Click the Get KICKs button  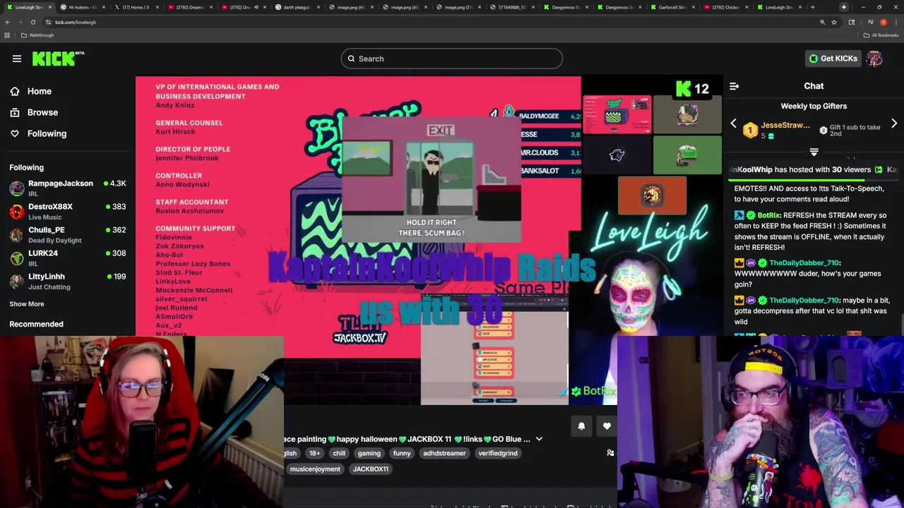[x=833, y=59]
